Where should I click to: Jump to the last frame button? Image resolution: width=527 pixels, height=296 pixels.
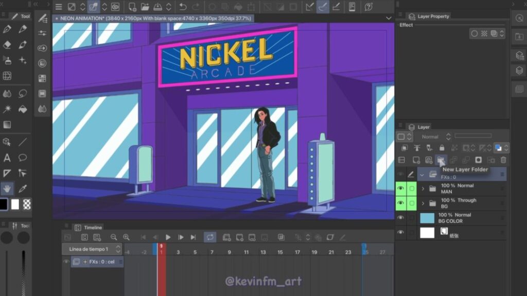(x=193, y=237)
